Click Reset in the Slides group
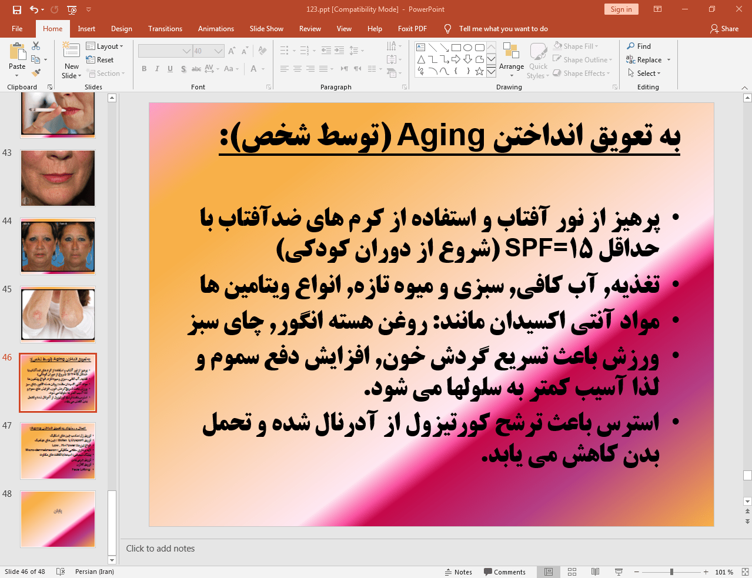Image resolution: width=752 pixels, height=578 pixels. coord(100,60)
